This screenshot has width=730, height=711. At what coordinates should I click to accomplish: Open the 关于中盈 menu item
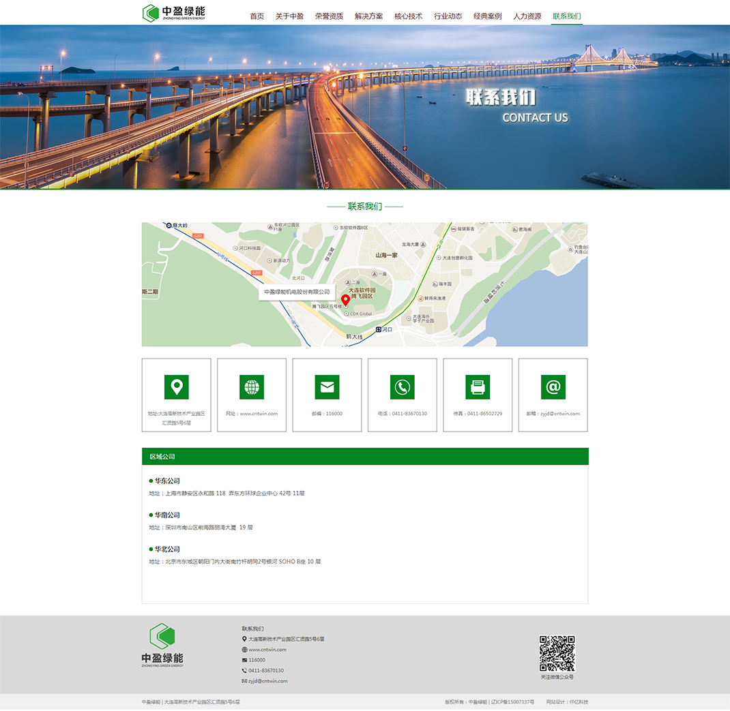pyautogui.click(x=289, y=16)
